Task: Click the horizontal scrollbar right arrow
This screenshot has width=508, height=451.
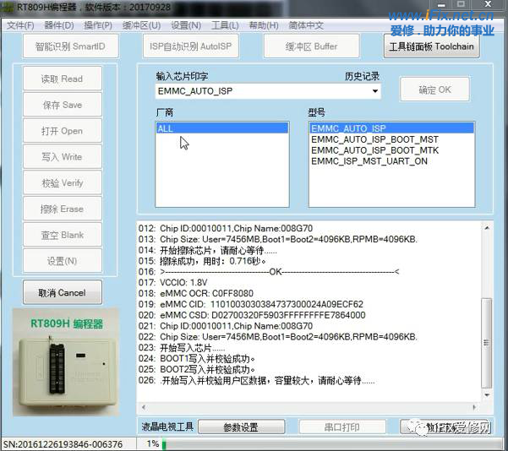Action: point(475,407)
